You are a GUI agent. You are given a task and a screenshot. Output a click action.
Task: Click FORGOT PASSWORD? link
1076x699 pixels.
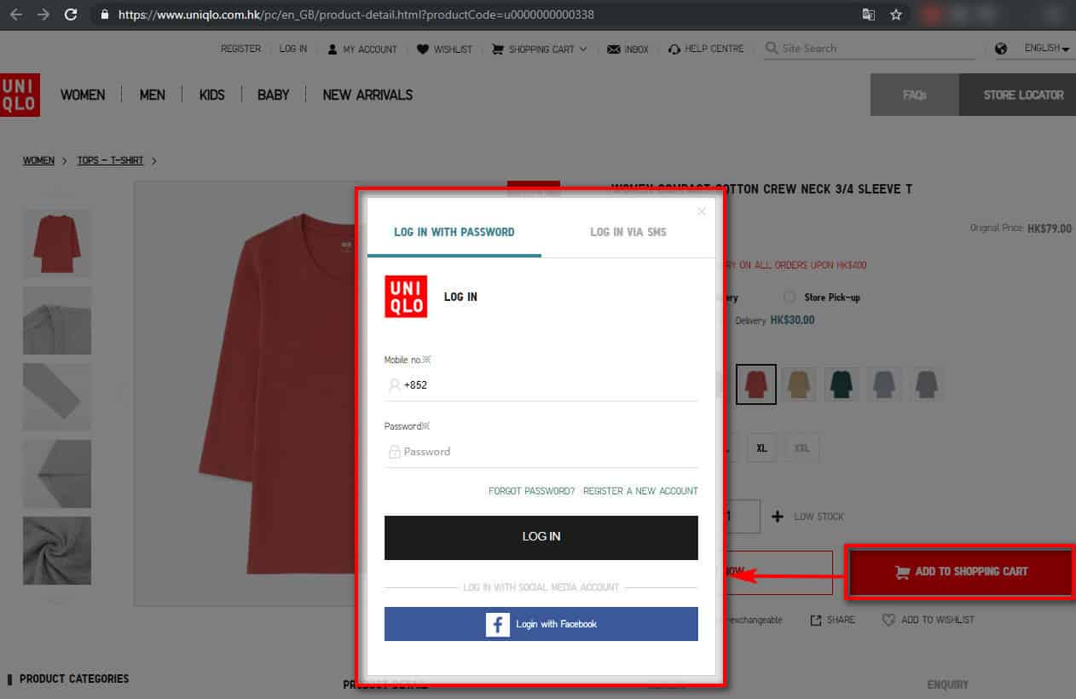pyautogui.click(x=532, y=491)
